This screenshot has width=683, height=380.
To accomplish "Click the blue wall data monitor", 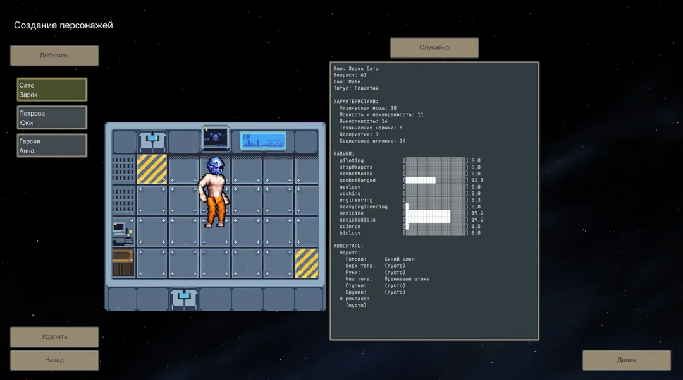I will coord(262,141).
